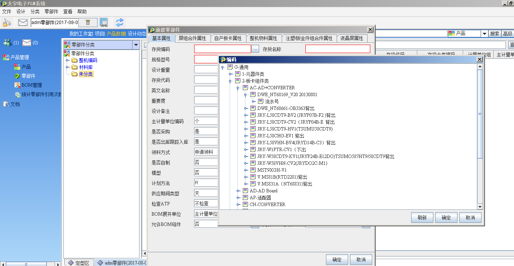Open the 产品 search type dropdown
Screen dimensions: 514x266
[484, 34]
